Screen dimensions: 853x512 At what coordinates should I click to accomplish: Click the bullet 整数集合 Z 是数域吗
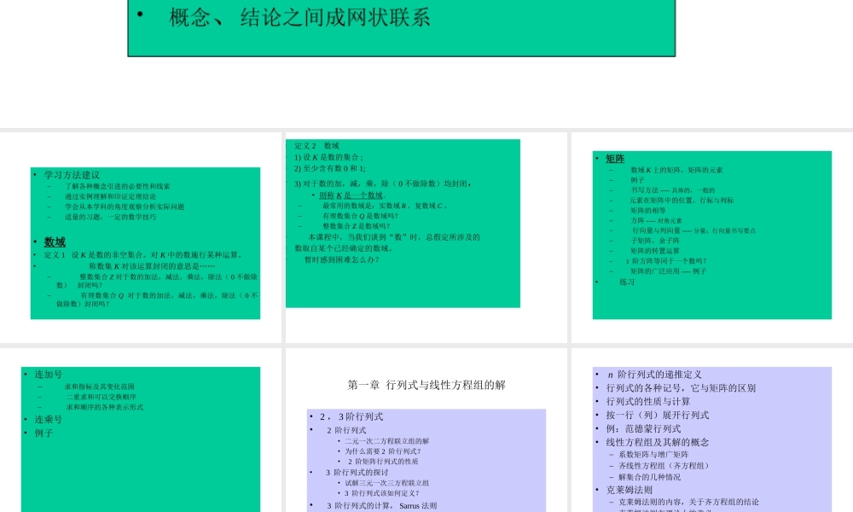[x=357, y=226]
